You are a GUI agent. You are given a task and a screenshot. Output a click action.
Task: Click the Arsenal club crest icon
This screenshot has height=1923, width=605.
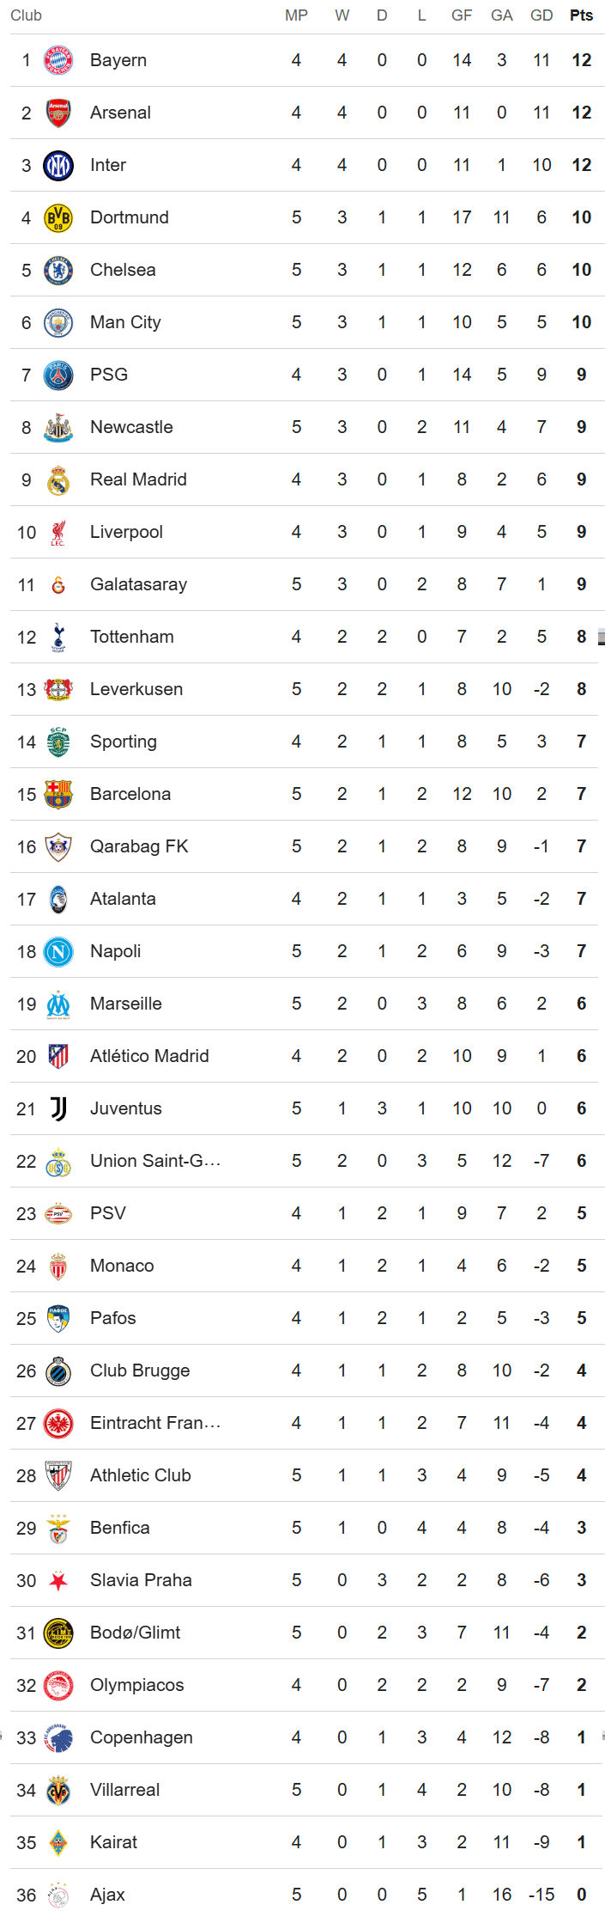pyautogui.click(x=58, y=113)
